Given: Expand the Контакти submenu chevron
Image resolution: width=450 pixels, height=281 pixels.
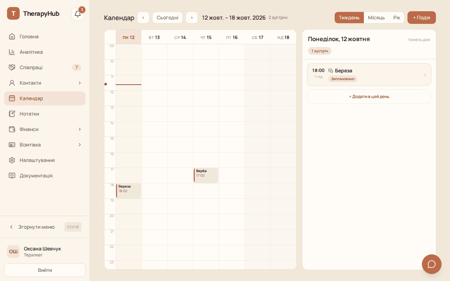Looking at the screenshot, I should pos(80,83).
